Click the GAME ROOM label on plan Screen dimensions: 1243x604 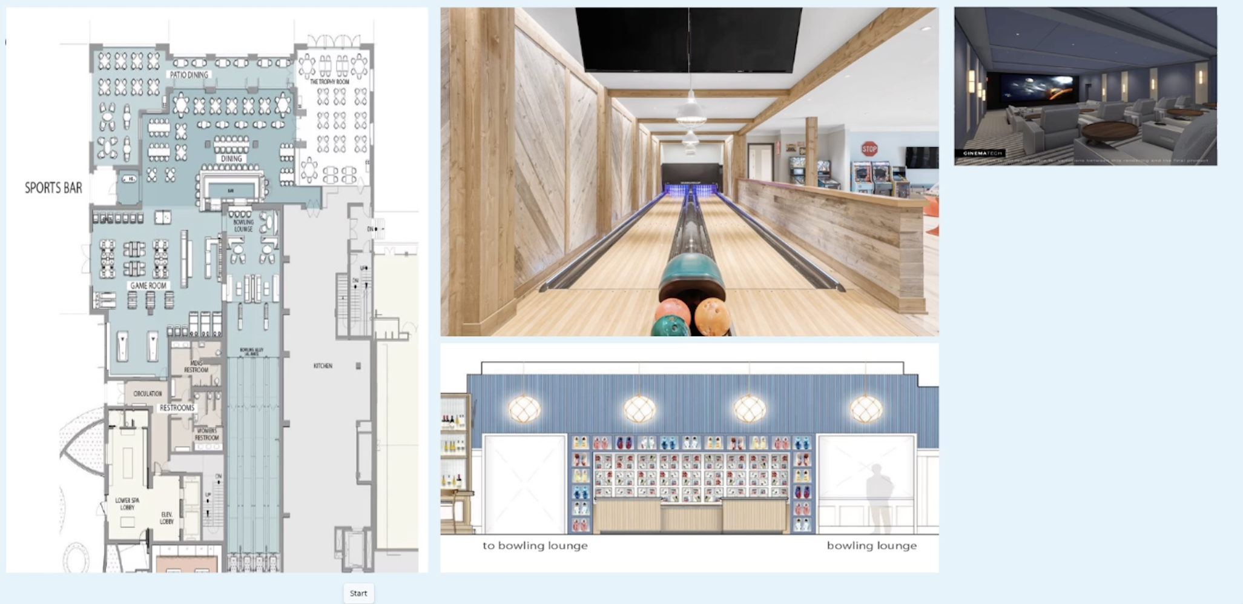point(148,285)
